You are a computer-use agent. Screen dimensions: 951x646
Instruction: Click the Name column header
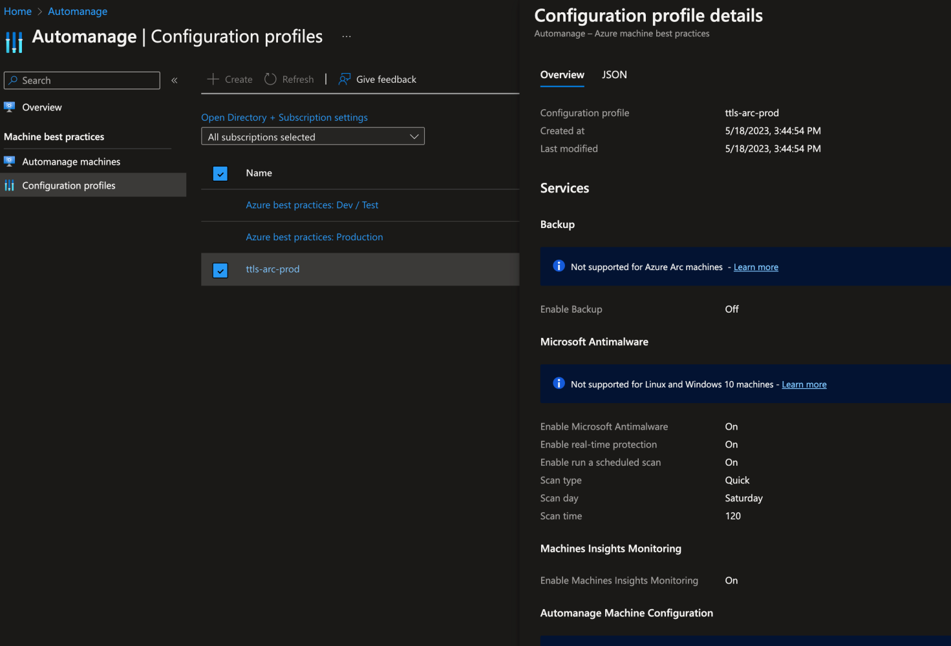(x=259, y=172)
